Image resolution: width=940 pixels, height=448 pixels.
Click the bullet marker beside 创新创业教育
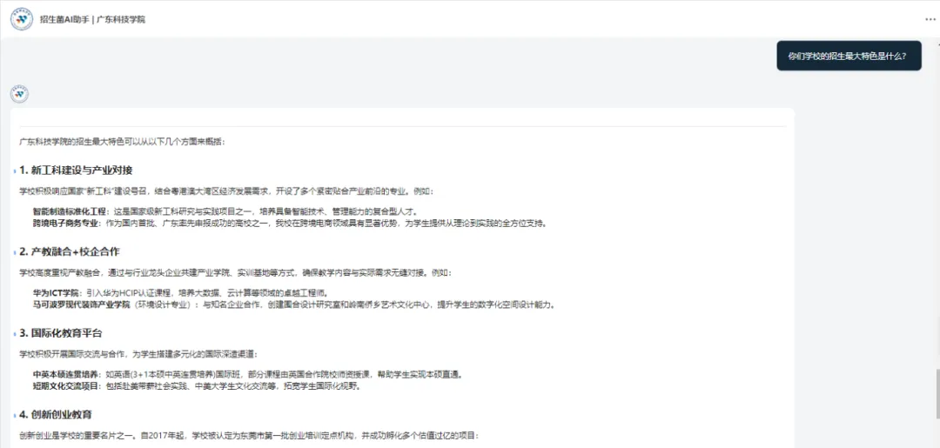[15, 416]
